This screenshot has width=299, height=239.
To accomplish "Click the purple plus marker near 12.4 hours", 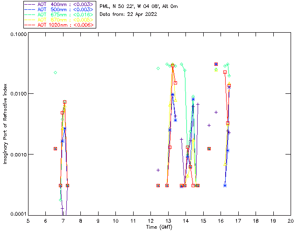I will tap(158, 170).
